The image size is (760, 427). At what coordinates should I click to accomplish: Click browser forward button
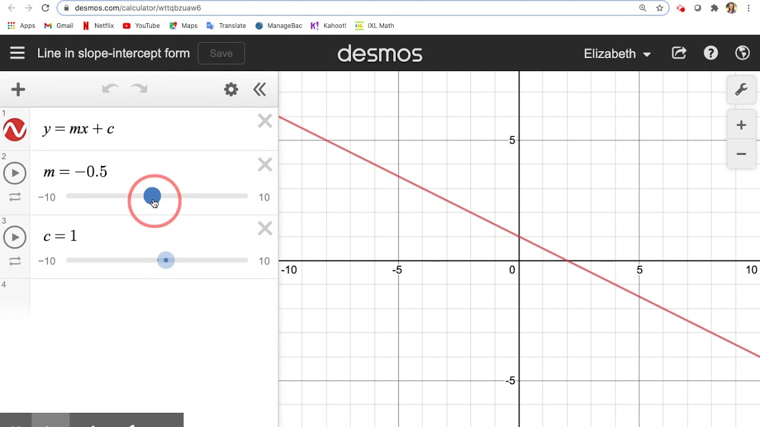pyautogui.click(x=28, y=8)
